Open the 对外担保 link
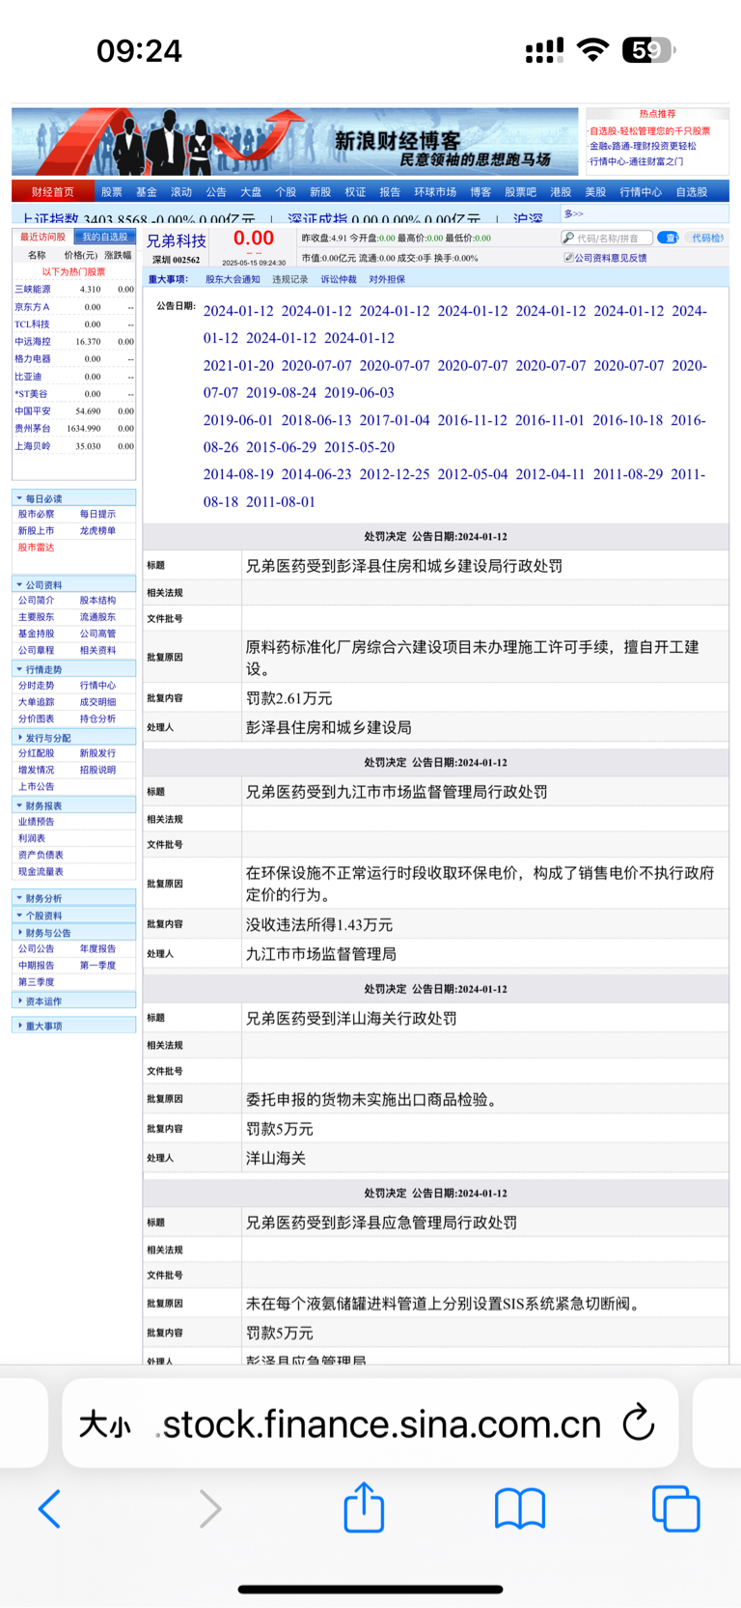 [387, 279]
